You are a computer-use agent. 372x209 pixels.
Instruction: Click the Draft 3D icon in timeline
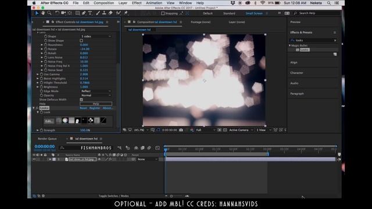128,148
